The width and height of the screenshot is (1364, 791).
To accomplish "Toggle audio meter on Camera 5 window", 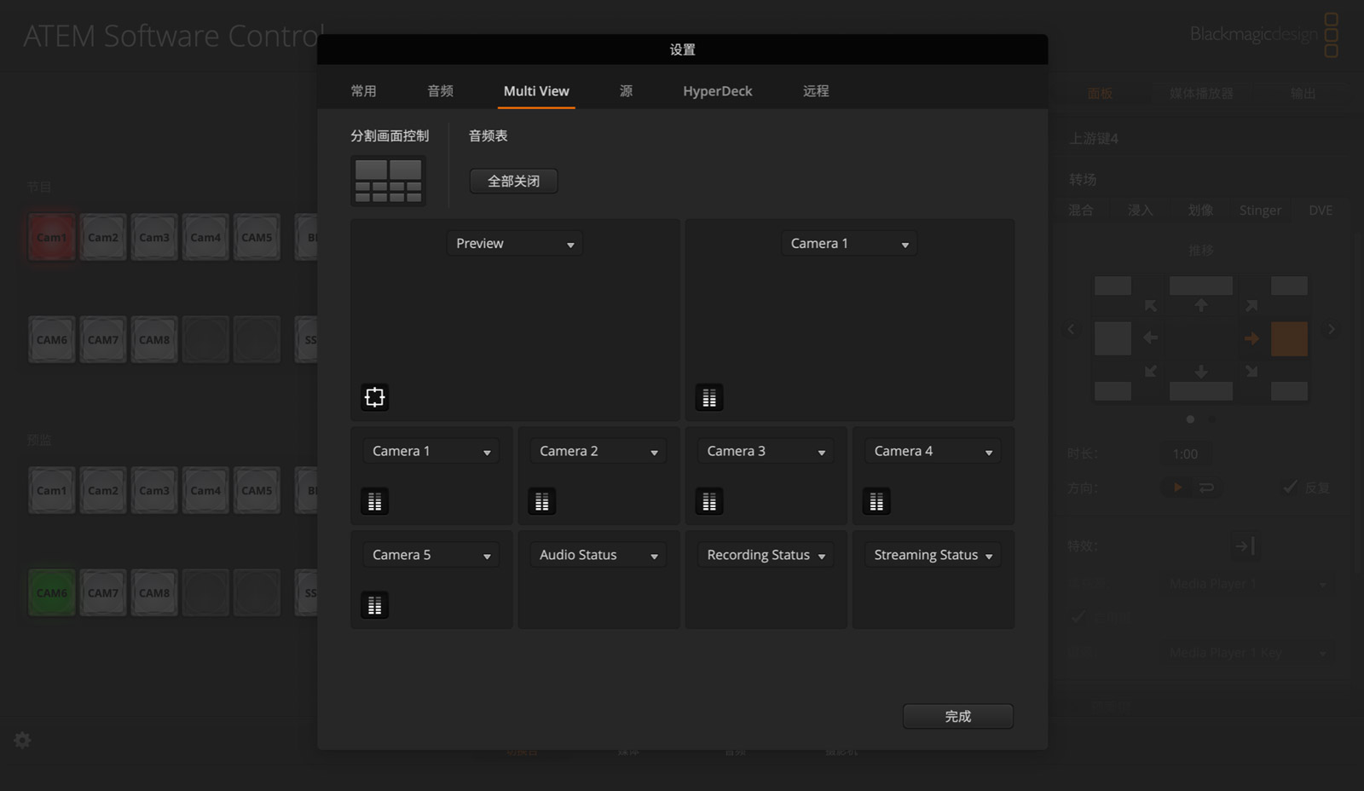I will 374,605.
